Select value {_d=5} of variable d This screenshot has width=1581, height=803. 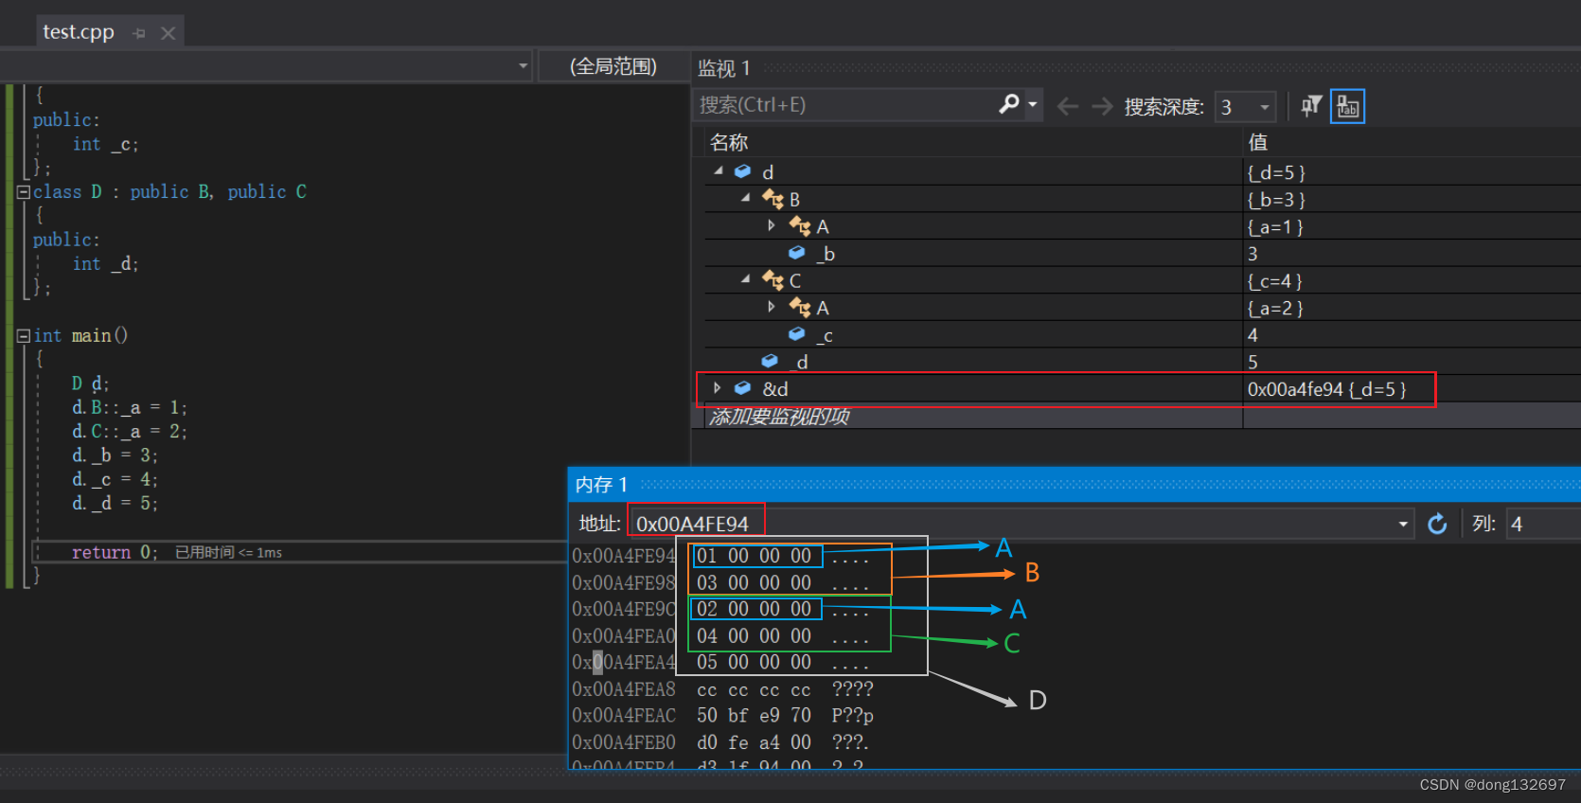[1276, 172]
